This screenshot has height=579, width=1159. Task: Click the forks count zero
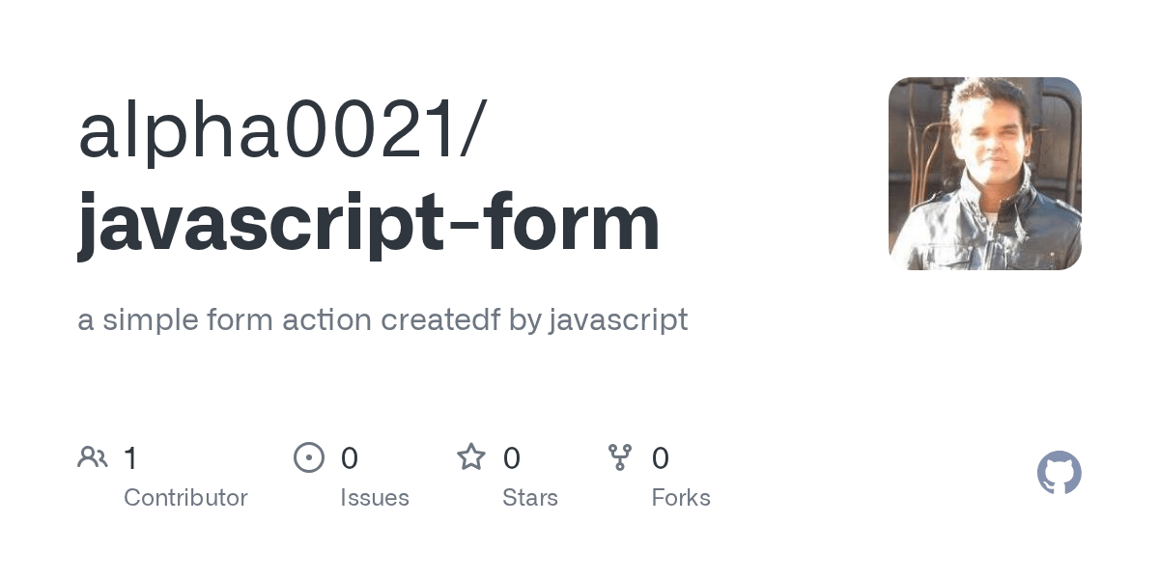[661, 458]
